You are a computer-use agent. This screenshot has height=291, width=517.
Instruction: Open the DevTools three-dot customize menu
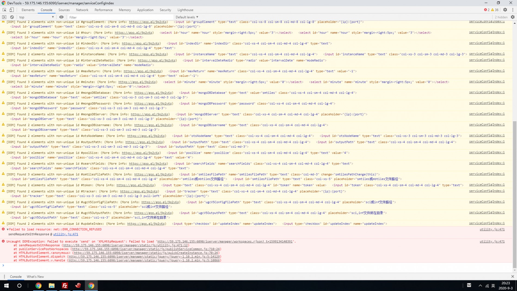pyautogui.click(x=513, y=10)
